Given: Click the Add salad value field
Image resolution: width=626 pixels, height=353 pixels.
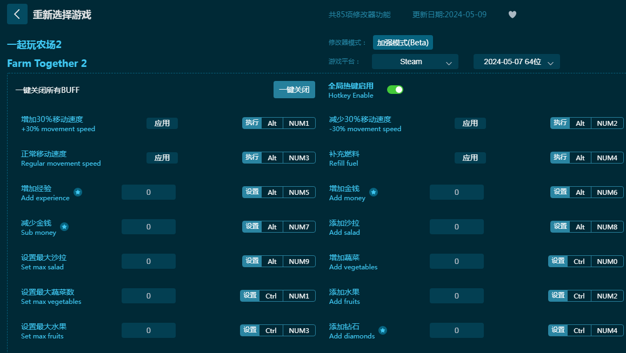Looking at the screenshot, I should coord(457,227).
